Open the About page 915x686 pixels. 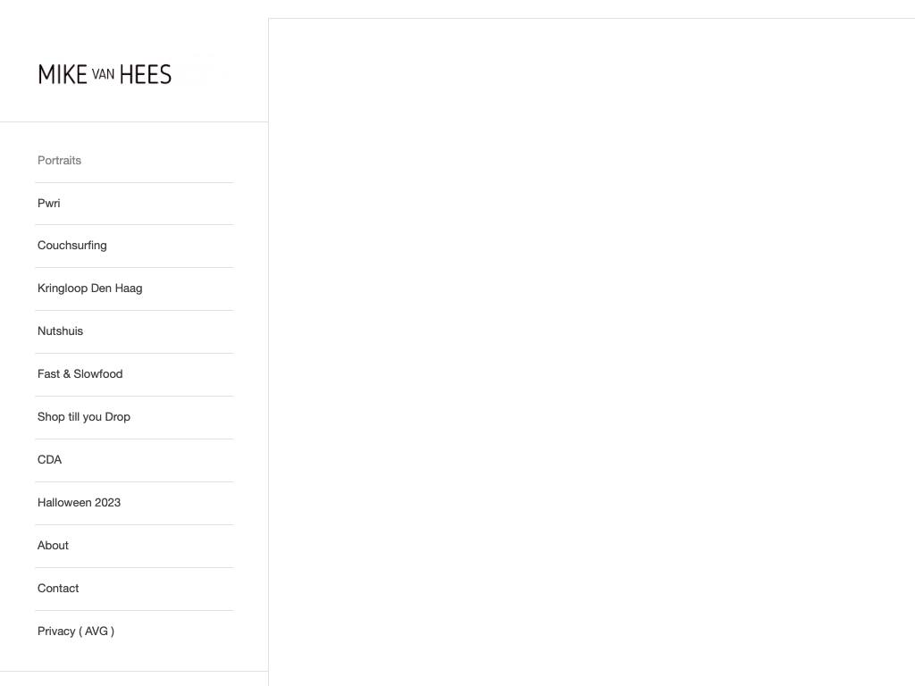coord(53,546)
